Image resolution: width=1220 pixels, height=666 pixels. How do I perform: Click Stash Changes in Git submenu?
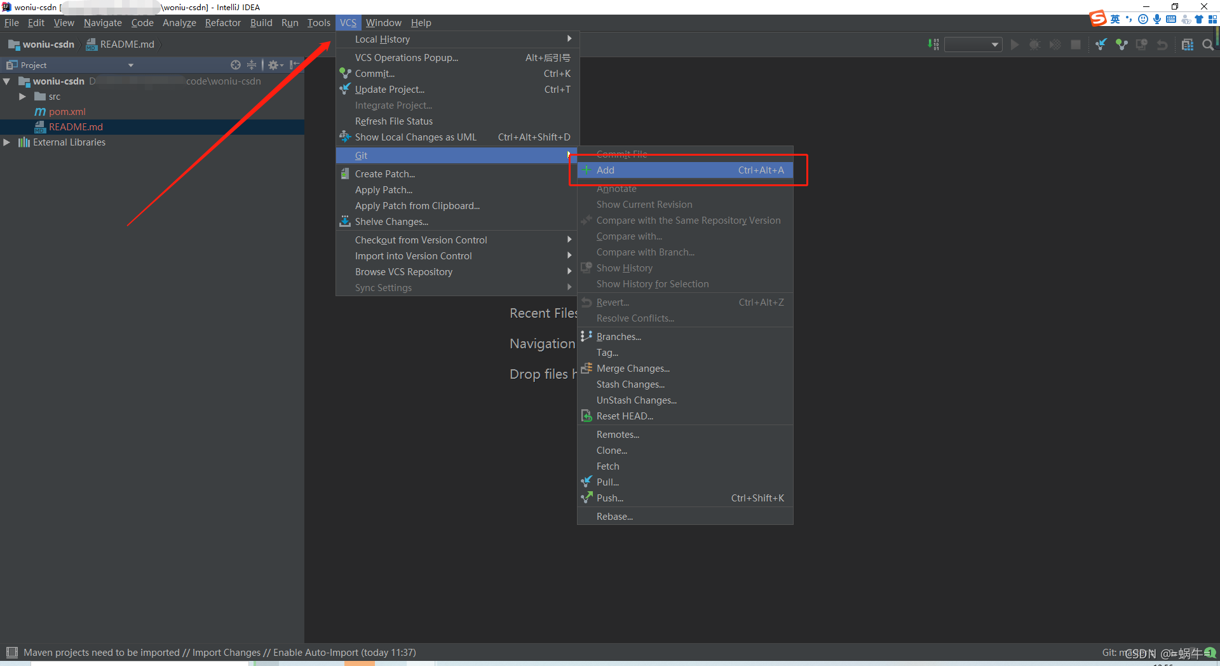pyautogui.click(x=685, y=384)
